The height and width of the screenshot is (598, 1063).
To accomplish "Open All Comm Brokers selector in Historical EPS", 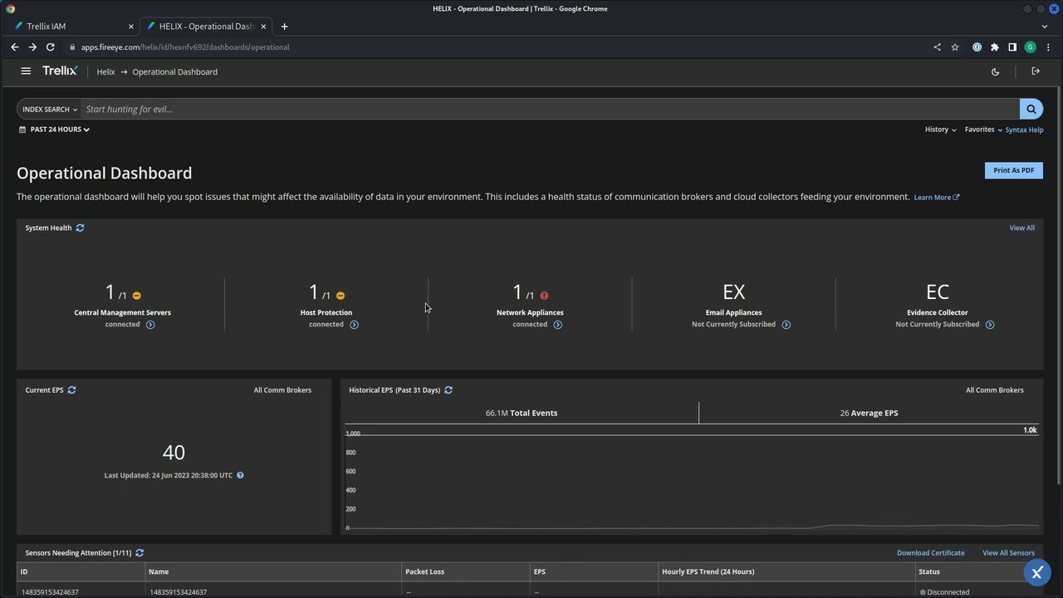I will tap(994, 390).
